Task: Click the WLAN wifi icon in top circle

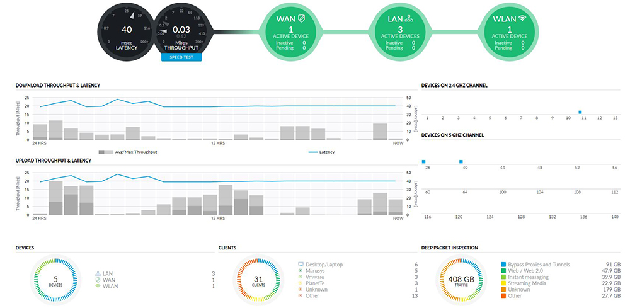Action: point(522,19)
